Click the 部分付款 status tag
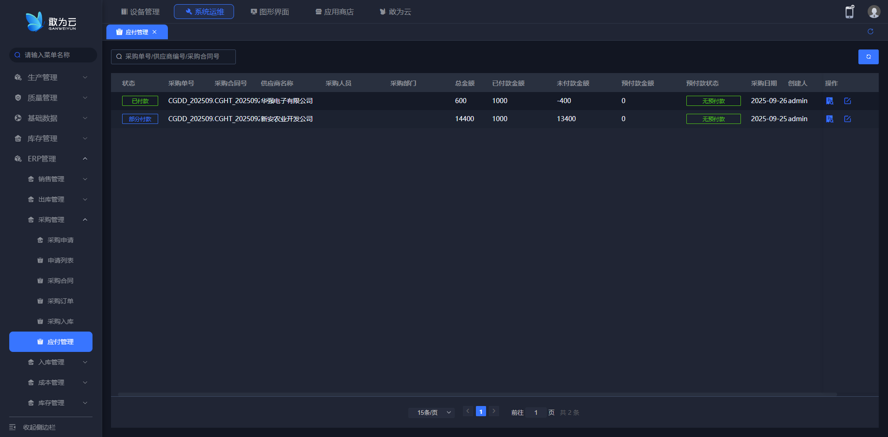 pos(140,119)
